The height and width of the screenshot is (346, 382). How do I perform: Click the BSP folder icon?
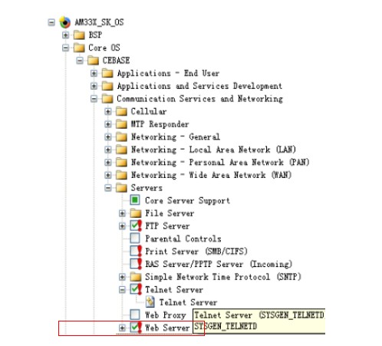tap(79, 35)
